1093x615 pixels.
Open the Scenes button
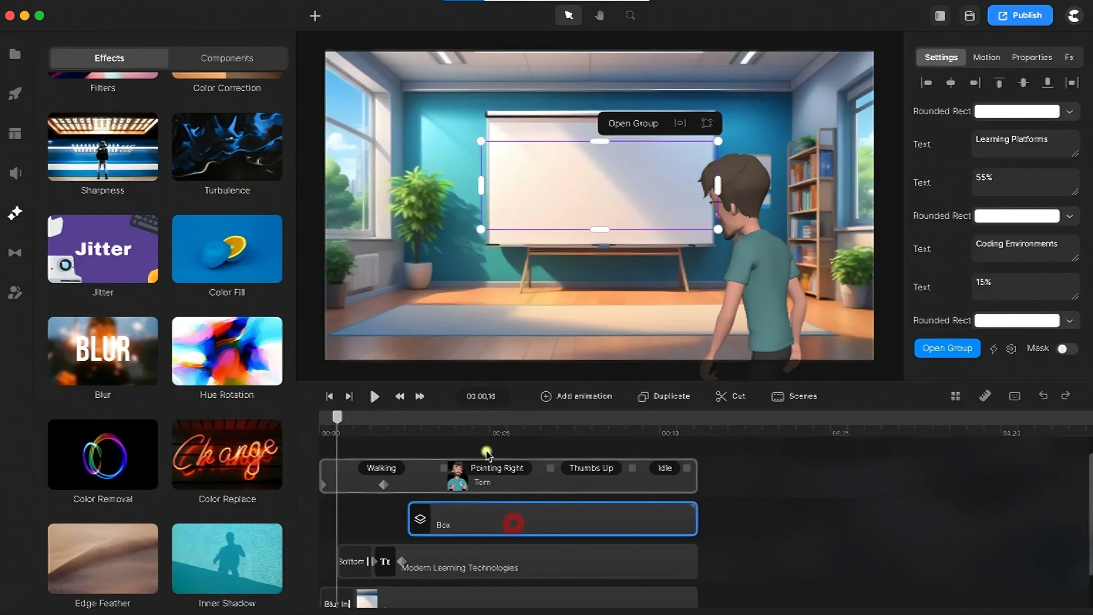pos(794,396)
